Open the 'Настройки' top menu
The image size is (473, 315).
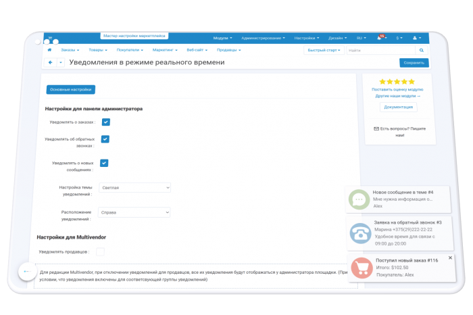click(x=307, y=38)
